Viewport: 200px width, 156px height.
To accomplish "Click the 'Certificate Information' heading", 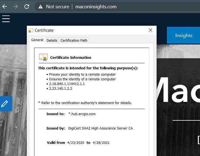I will click(x=71, y=58).
